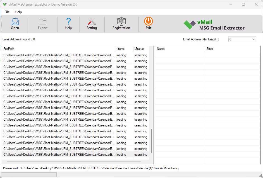Viewport: 263px width, 178px height.
Task: Sort by the Status column header
Action: 141,49
